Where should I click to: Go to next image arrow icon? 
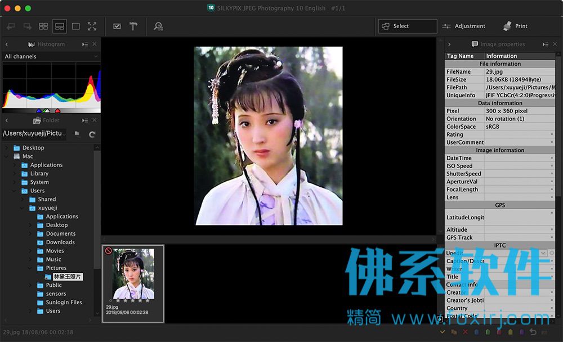[27, 26]
